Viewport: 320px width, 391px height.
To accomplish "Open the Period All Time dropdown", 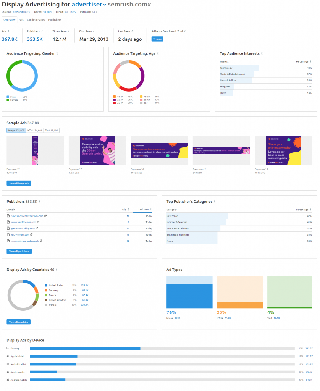I will (x=71, y=12).
